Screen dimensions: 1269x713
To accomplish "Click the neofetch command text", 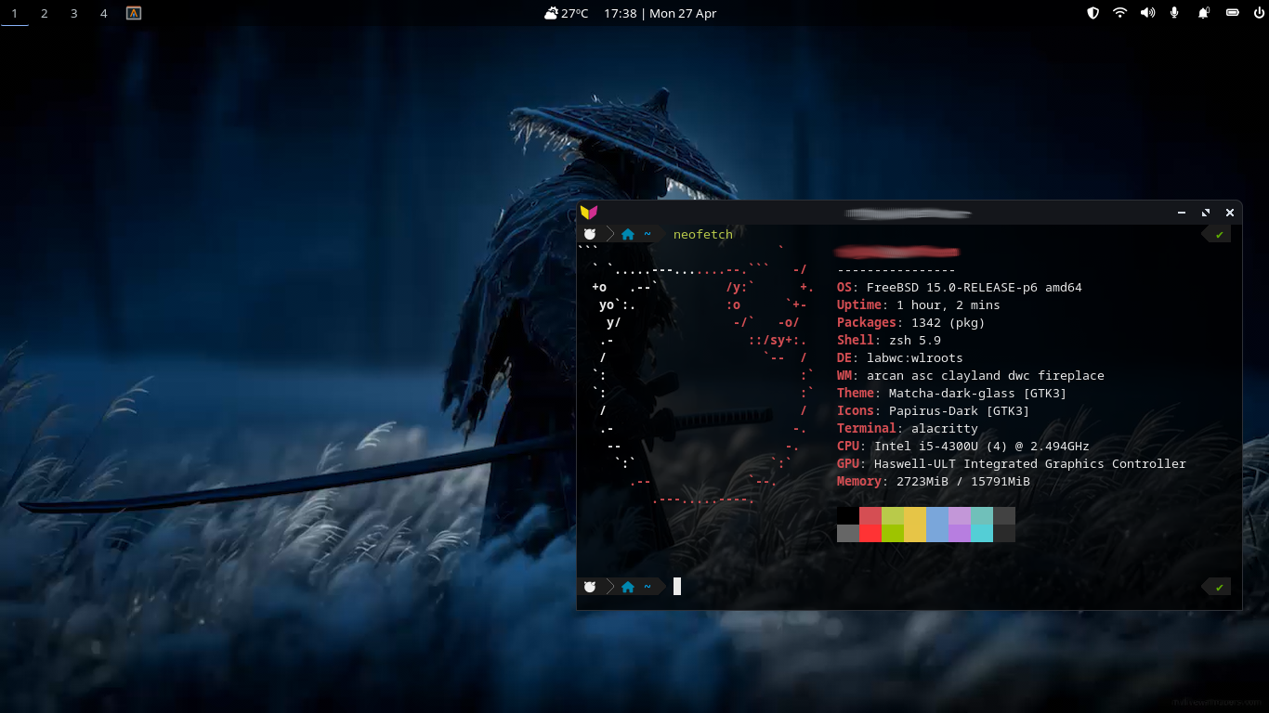I will click(x=702, y=234).
